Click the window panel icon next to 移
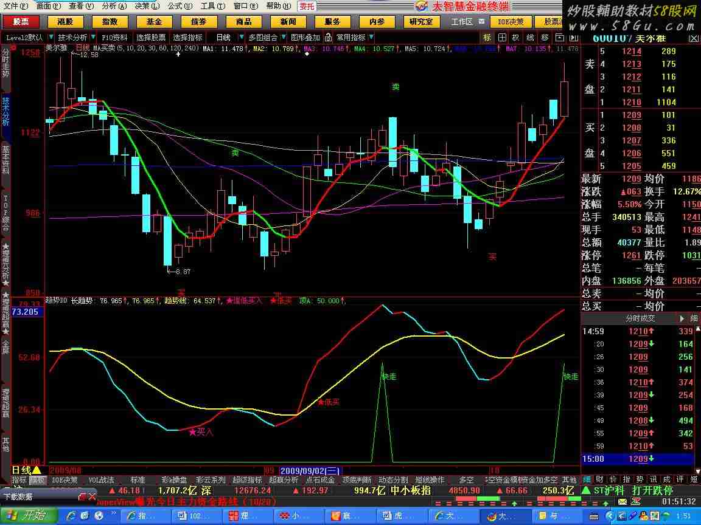The height and width of the screenshot is (525, 701). pos(559,38)
